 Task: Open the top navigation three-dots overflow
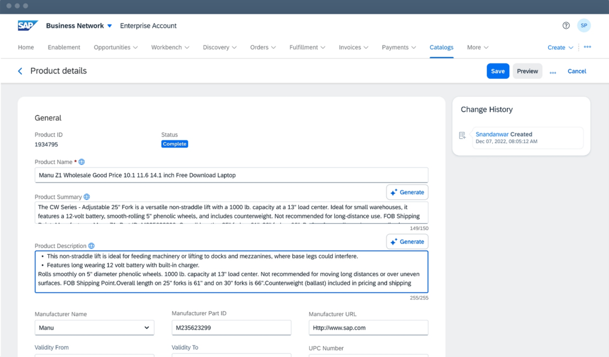pos(587,46)
